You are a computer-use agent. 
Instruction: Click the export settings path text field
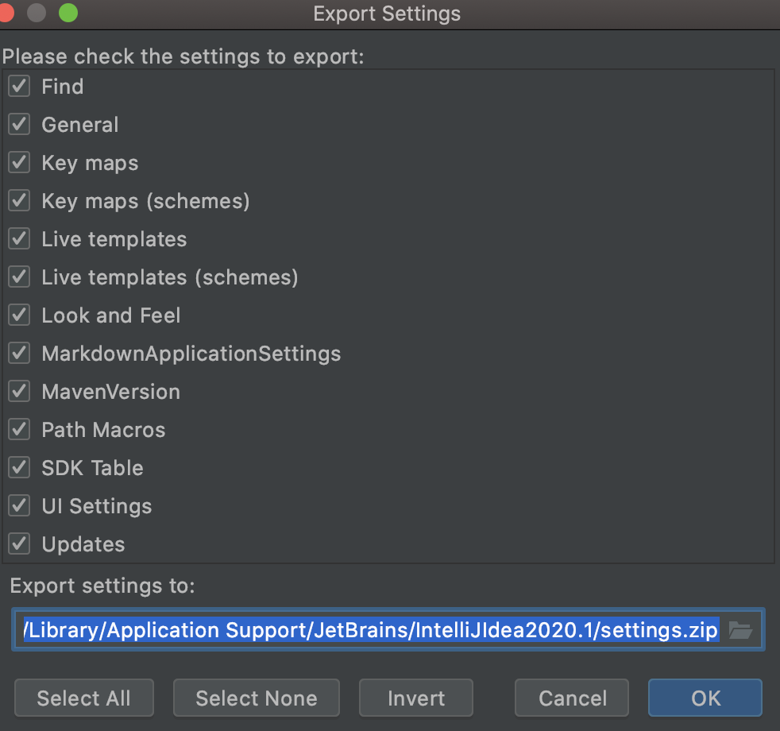371,631
